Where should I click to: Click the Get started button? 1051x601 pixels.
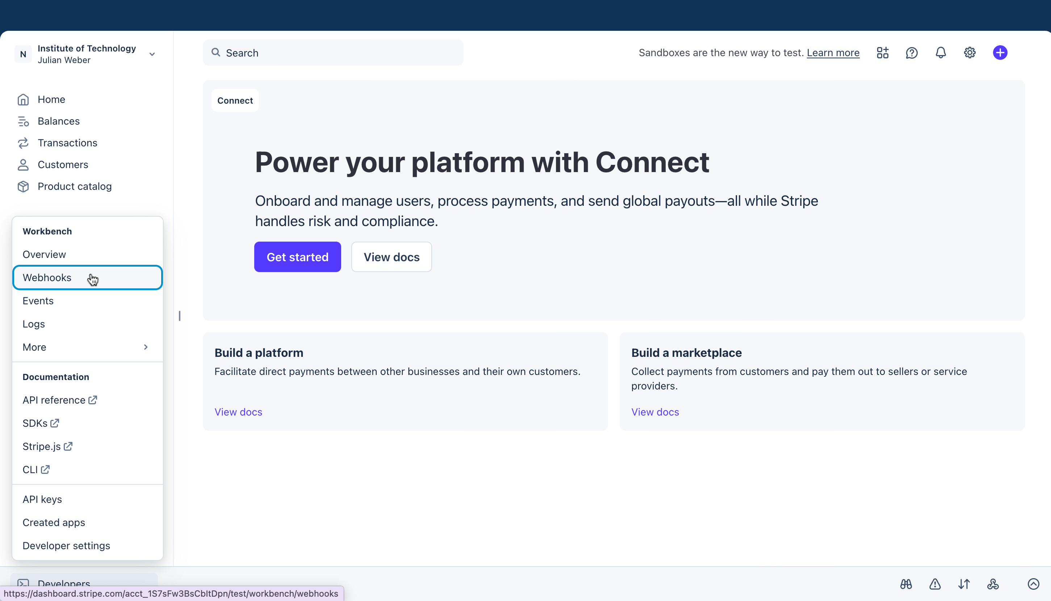297,257
